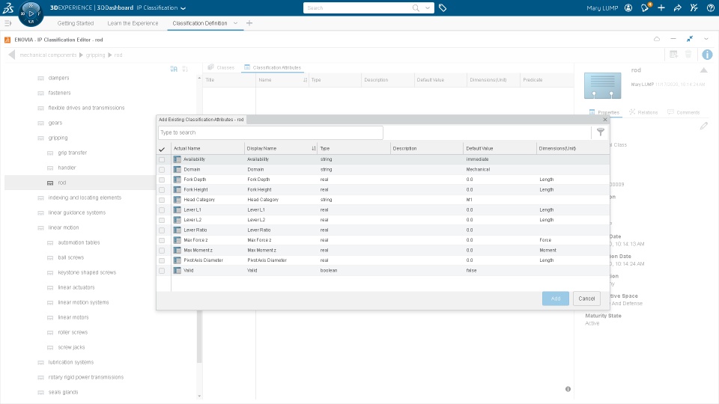Click the share arrow icon
719x404 pixels.
[x=678, y=7]
